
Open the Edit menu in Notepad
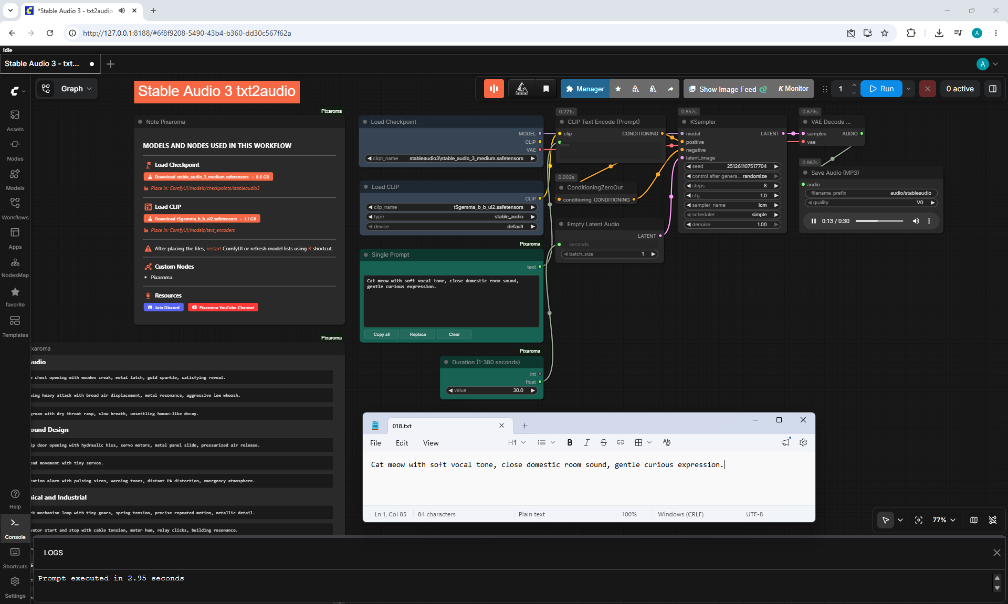point(402,443)
